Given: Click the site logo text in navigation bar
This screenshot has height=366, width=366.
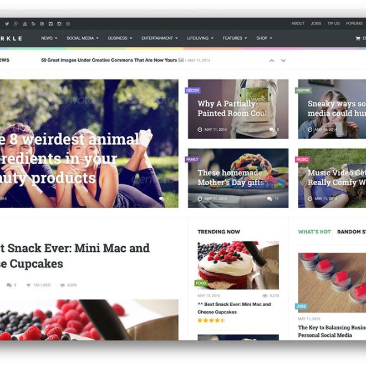Looking at the screenshot, I should [11, 38].
